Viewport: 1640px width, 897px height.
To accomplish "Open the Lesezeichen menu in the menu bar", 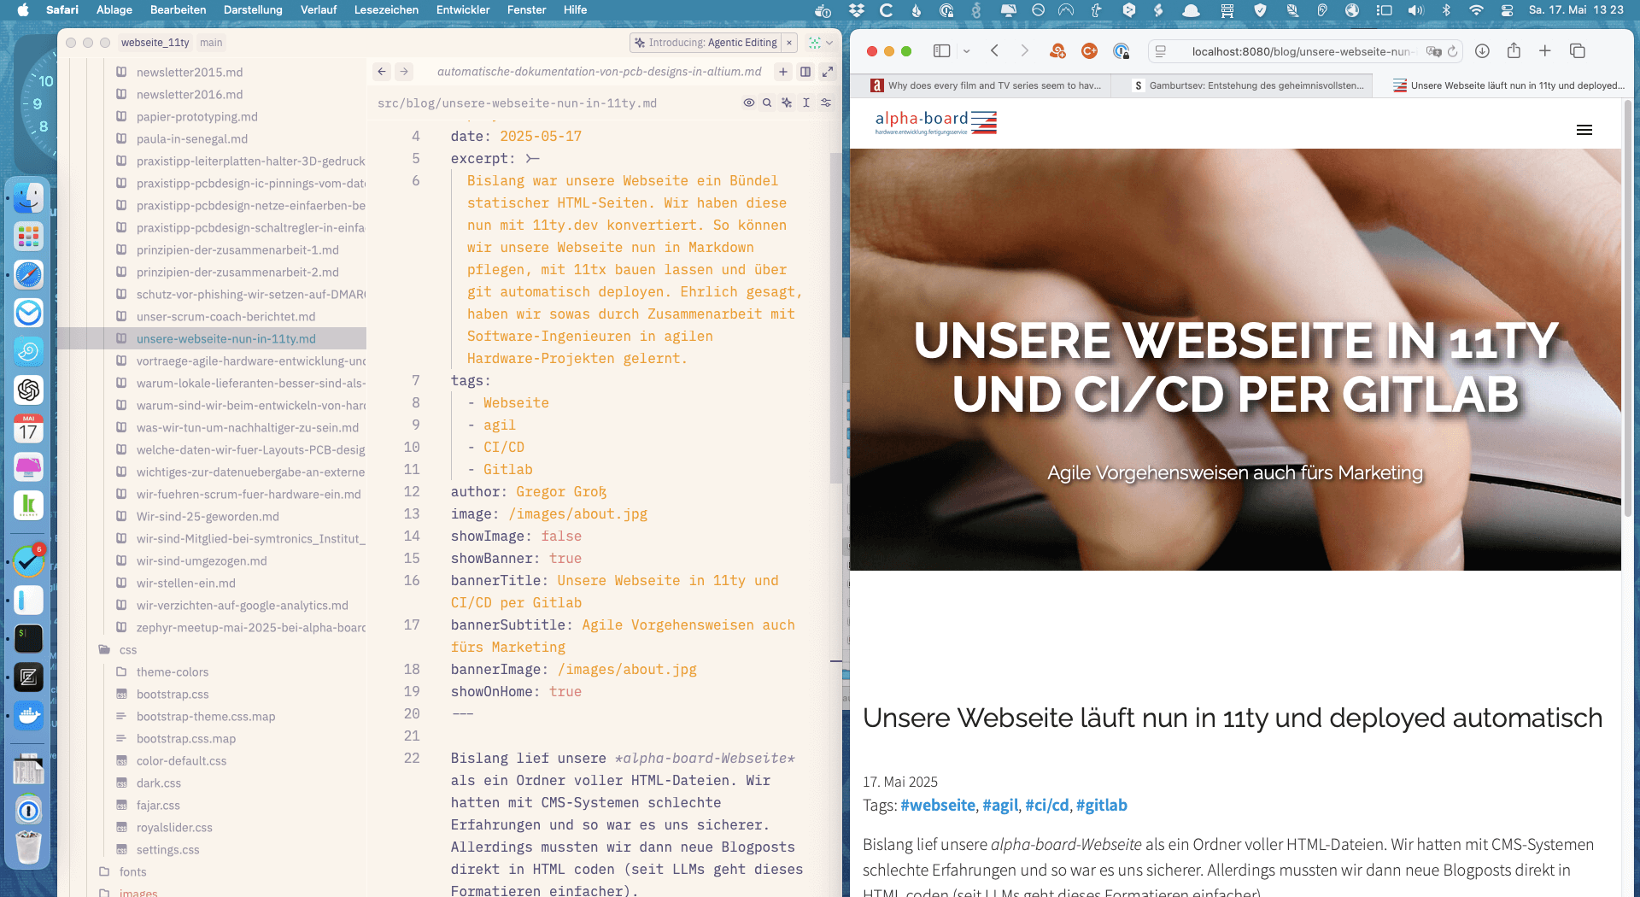I will tap(386, 9).
